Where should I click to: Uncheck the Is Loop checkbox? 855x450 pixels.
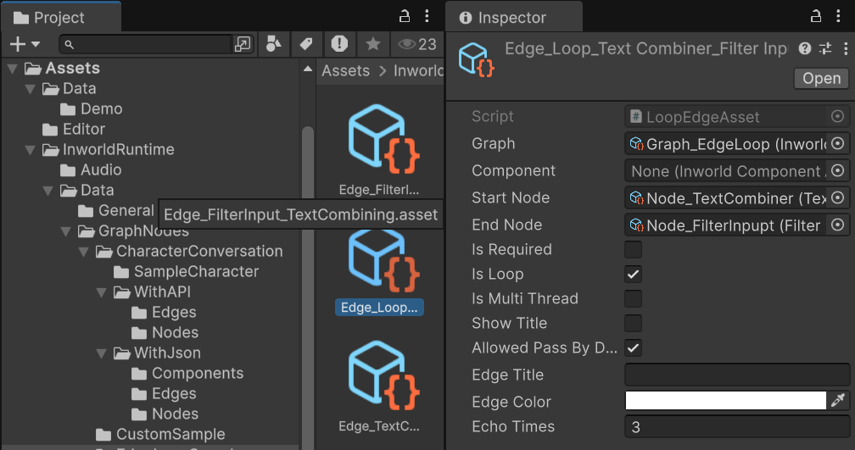(633, 274)
